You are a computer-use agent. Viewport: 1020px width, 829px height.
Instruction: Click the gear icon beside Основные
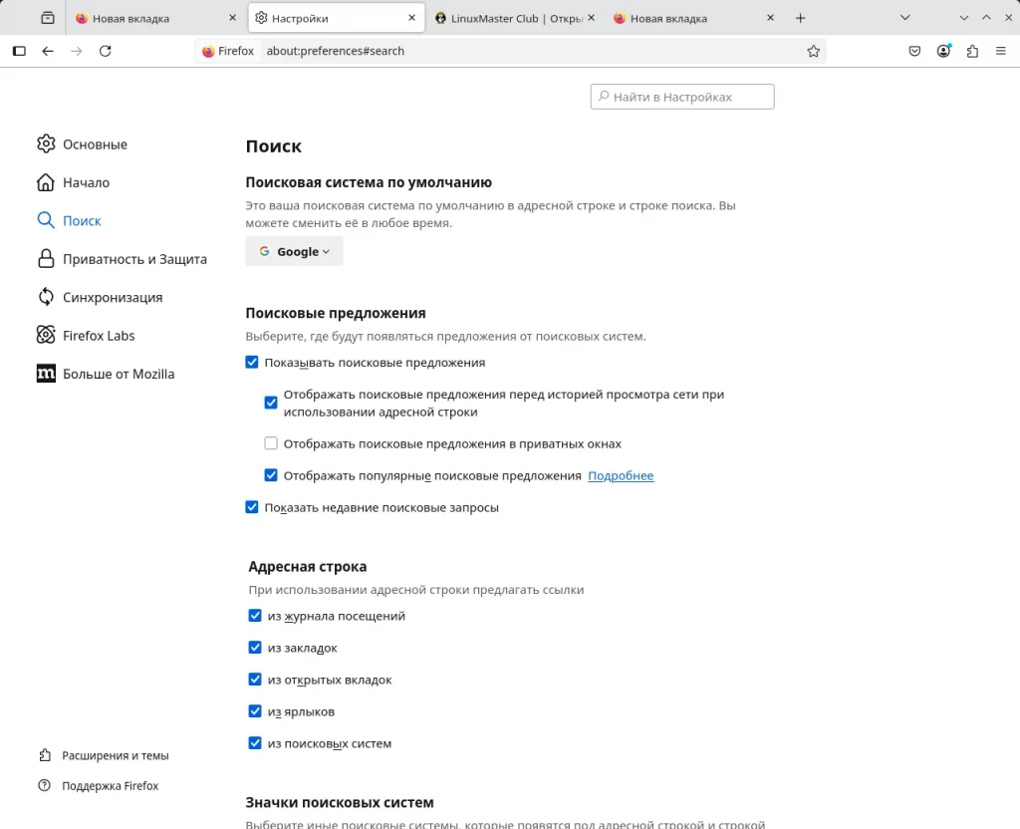(46, 143)
